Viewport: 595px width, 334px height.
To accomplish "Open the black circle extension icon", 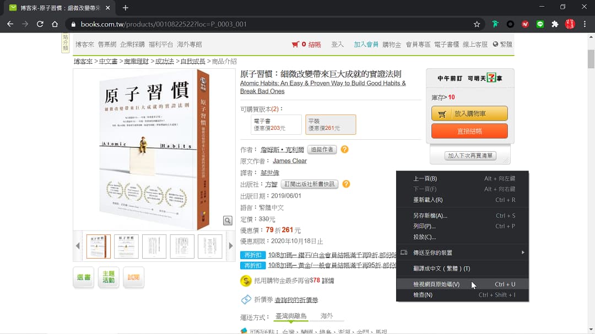I will pyautogui.click(x=510, y=24).
